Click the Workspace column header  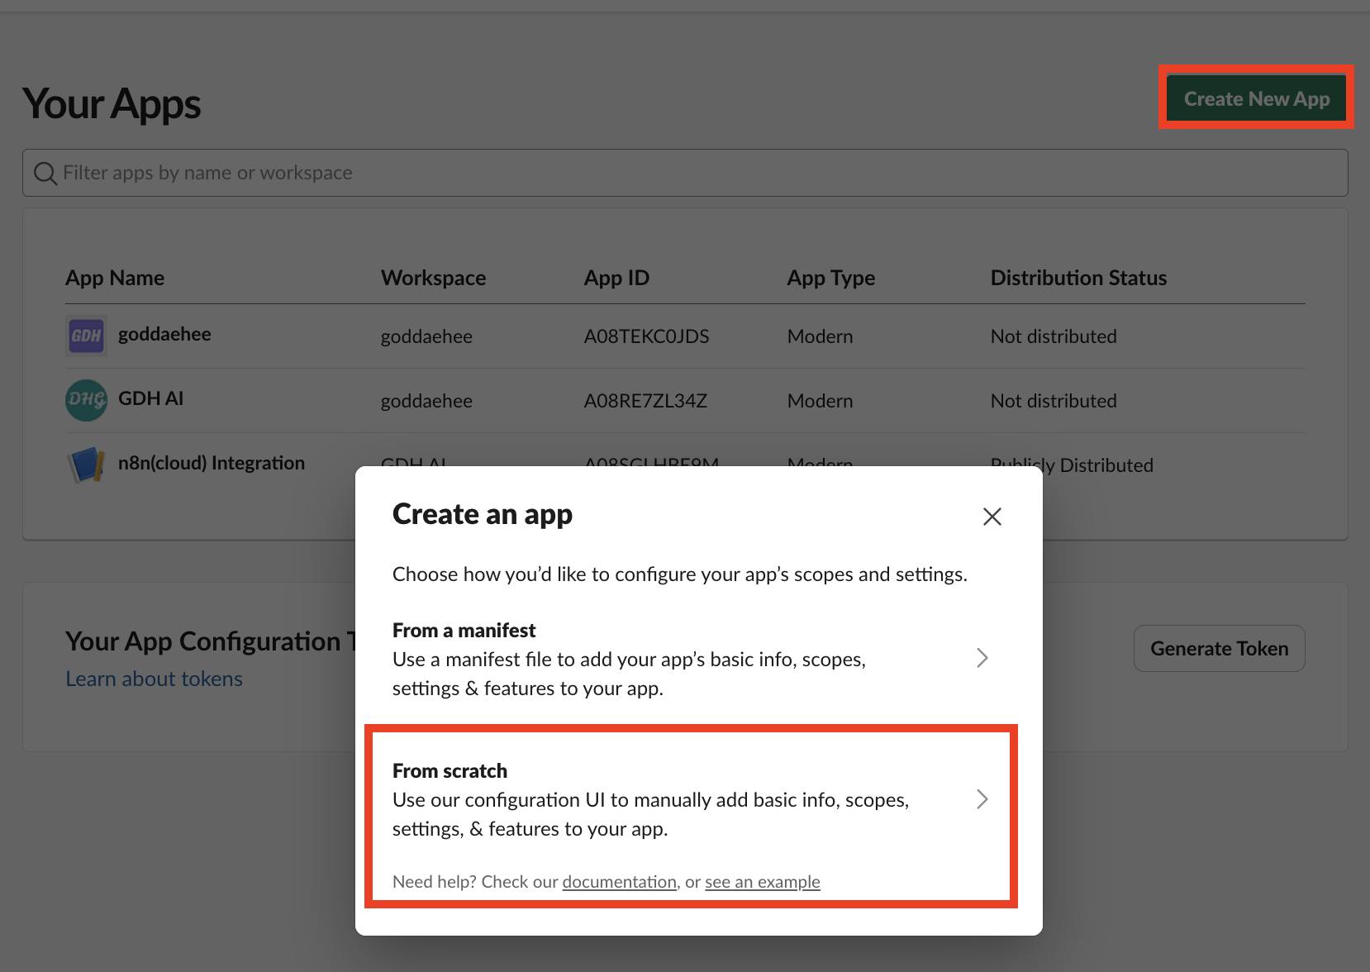(x=433, y=278)
